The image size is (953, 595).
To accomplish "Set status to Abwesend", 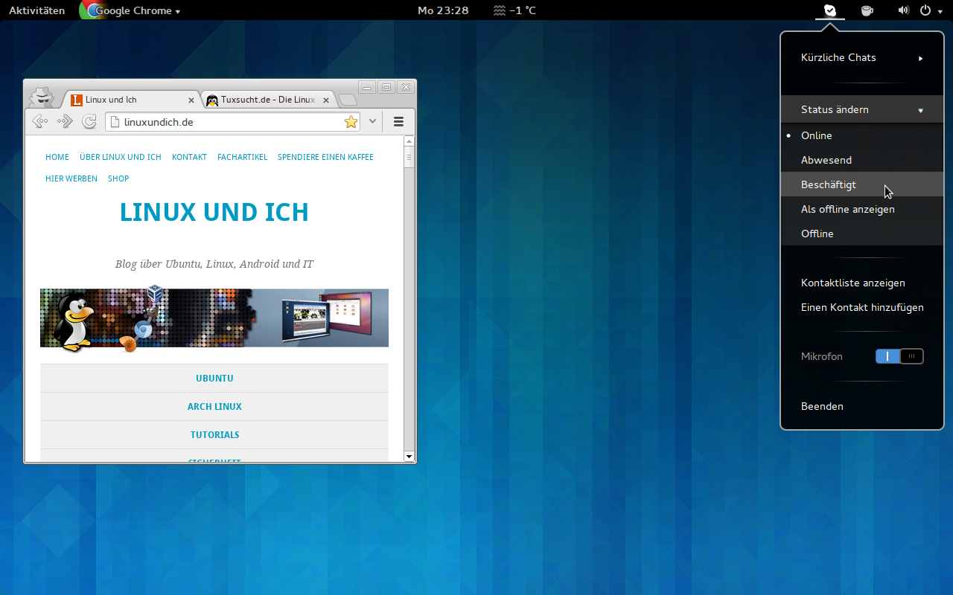I will click(x=862, y=160).
